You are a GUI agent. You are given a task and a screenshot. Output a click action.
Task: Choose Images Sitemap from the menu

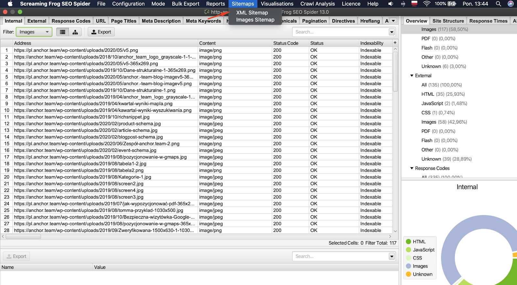coord(255,20)
